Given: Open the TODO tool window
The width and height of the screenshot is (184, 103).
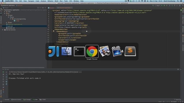Looking at the screenshot, I should (43, 100).
